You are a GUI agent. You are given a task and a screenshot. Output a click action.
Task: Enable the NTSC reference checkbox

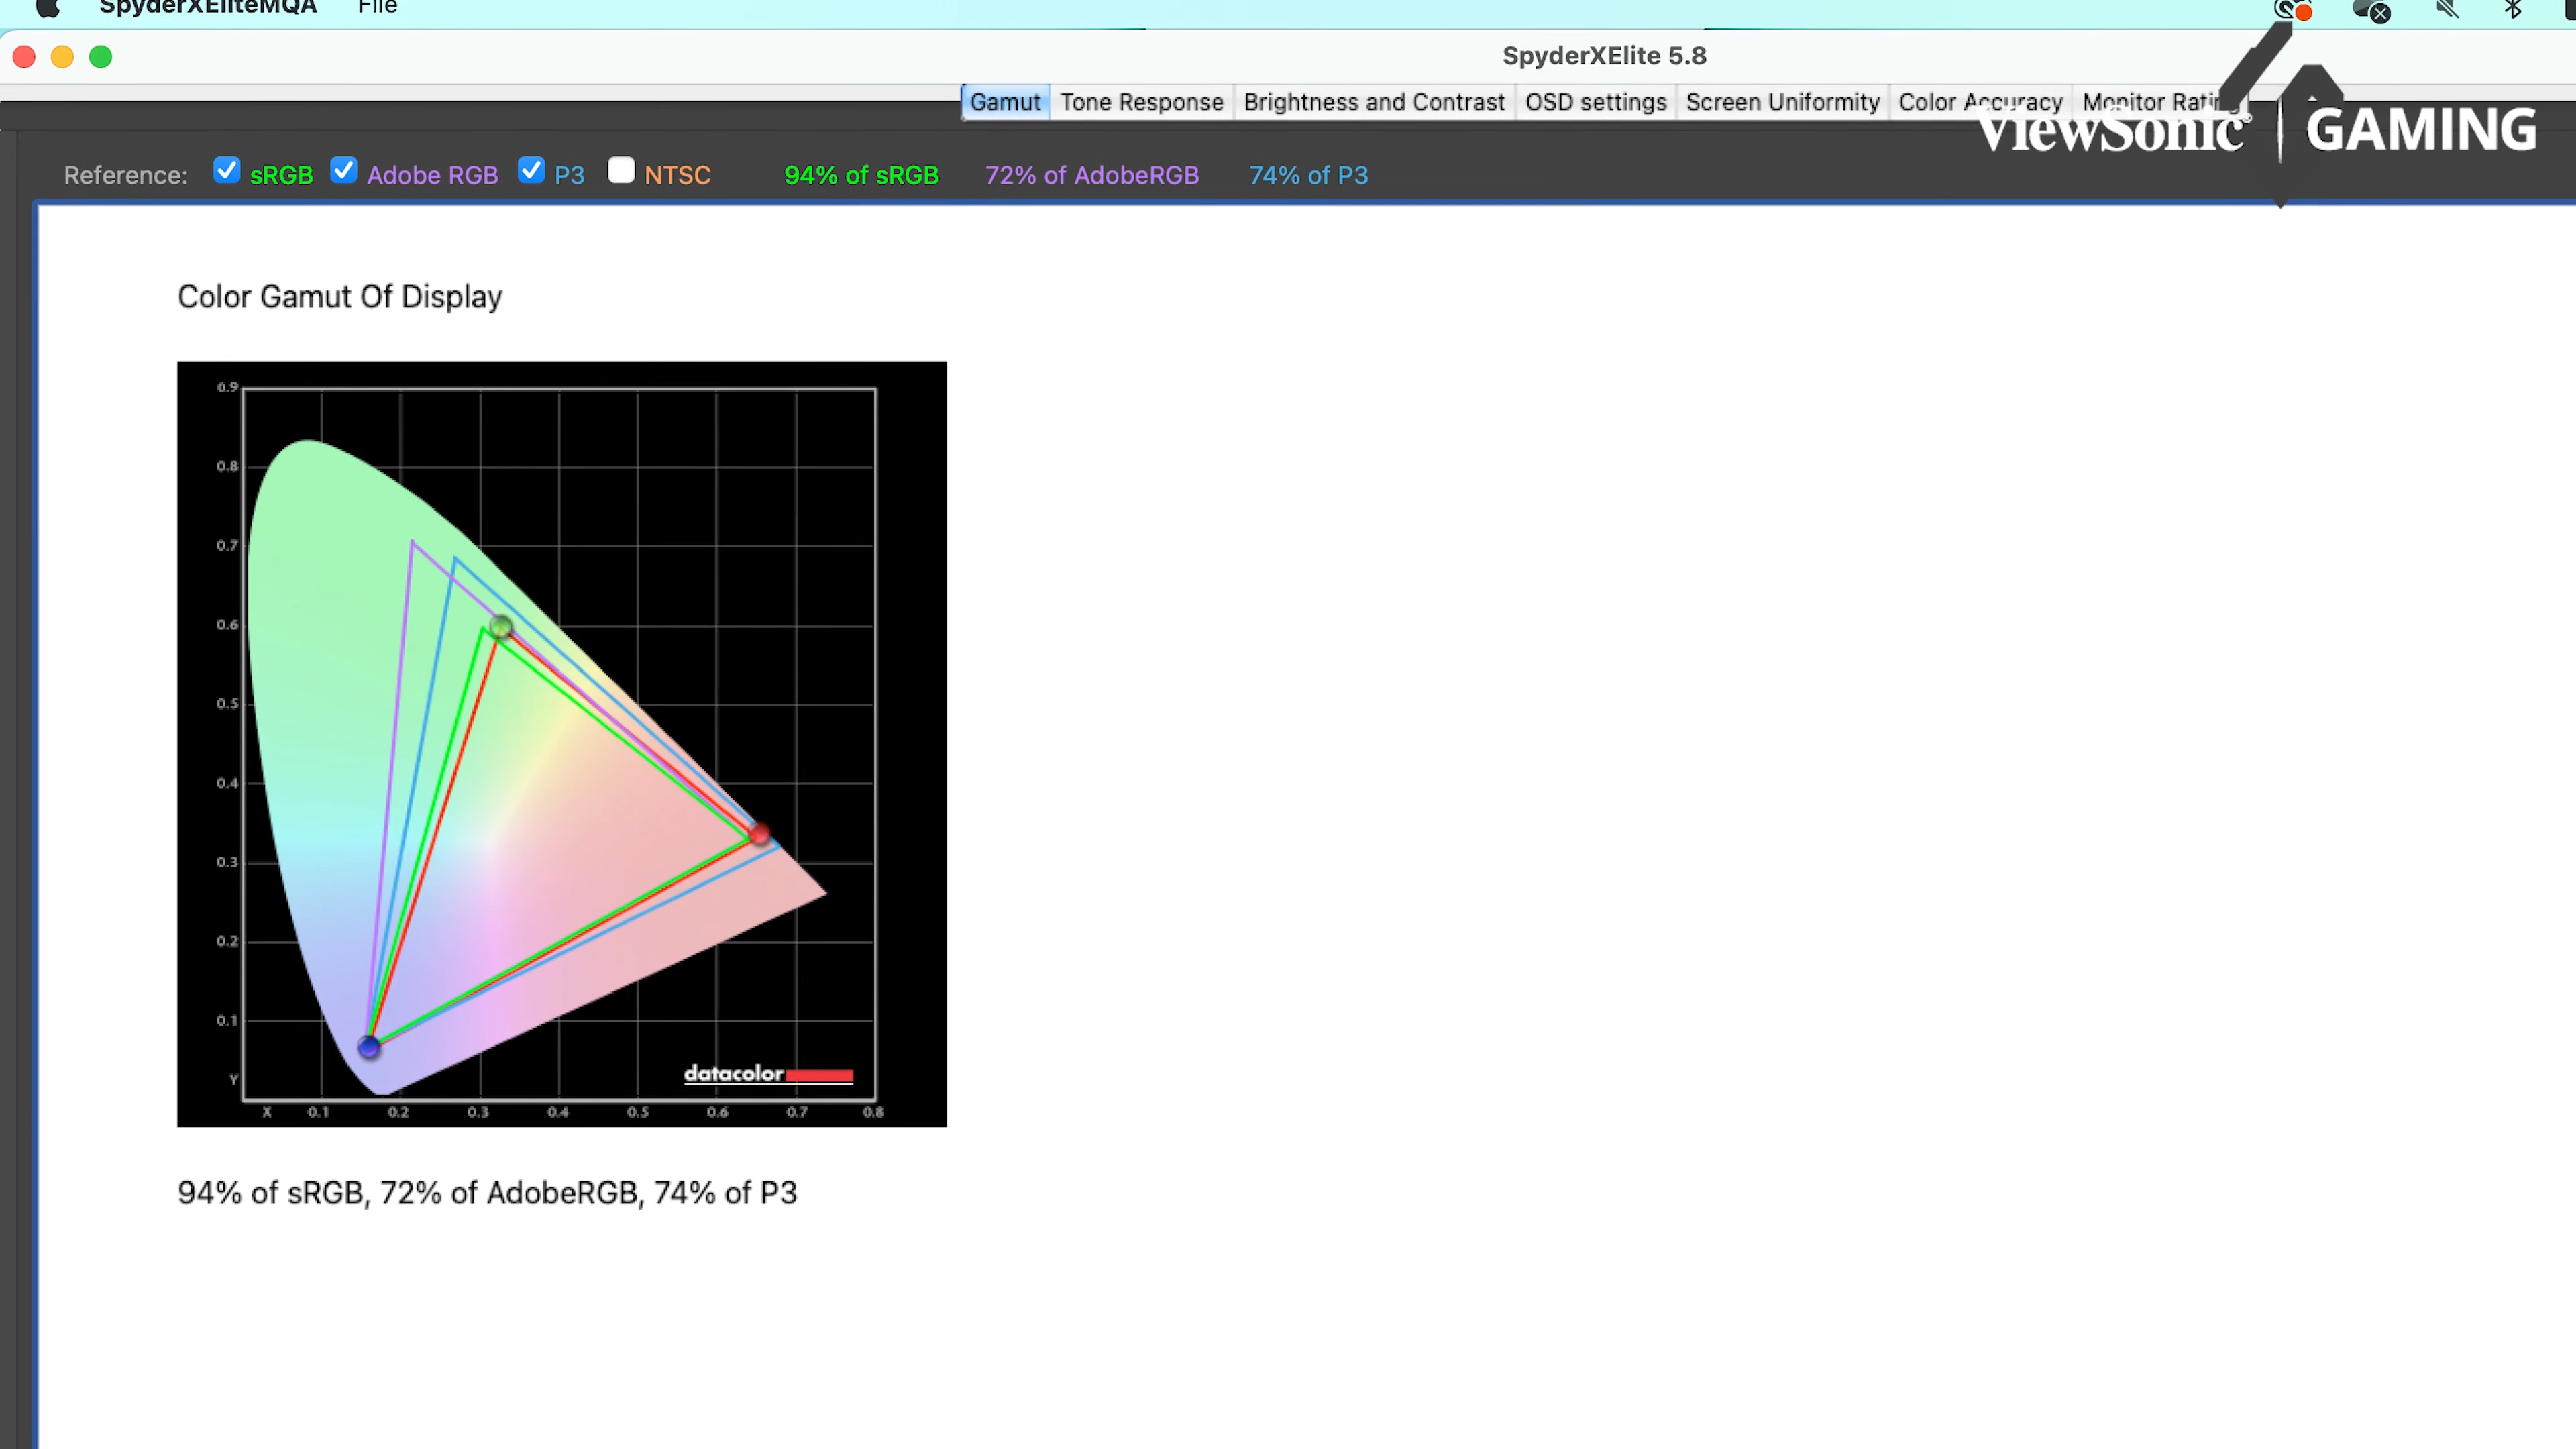(x=621, y=171)
